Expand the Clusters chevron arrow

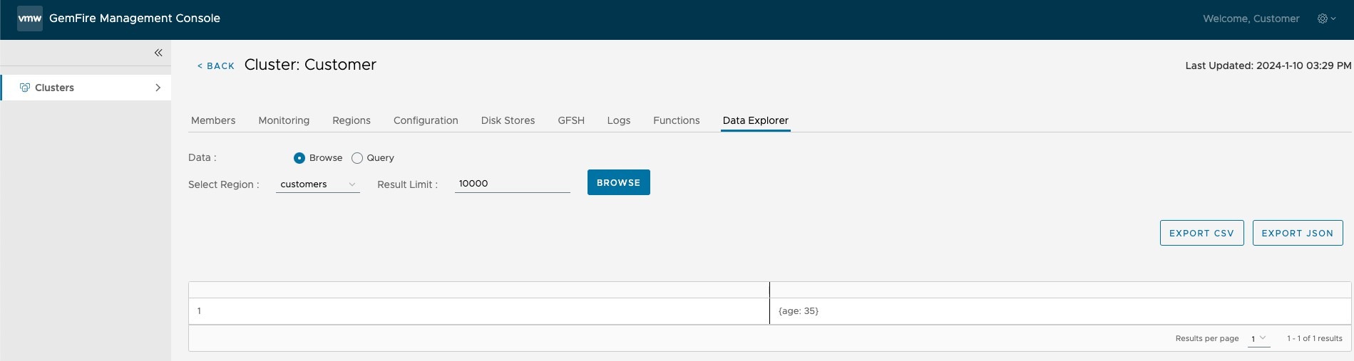tap(158, 88)
